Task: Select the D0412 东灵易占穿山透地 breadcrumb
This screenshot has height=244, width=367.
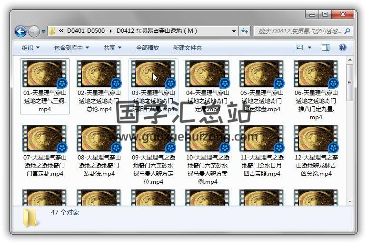Action: [x=157, y=31]
